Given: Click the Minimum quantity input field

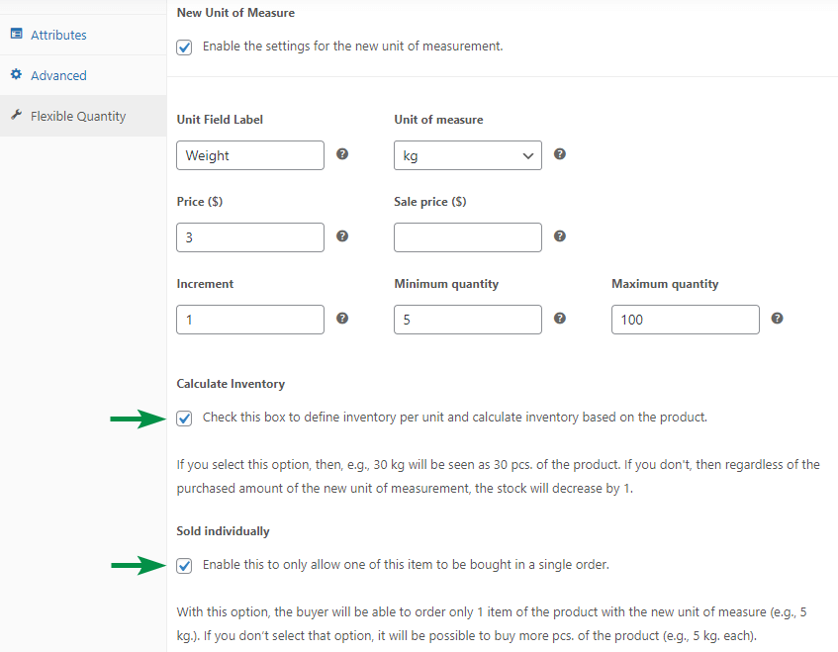Looking at the screenshot, I should (x=468, y=320).
